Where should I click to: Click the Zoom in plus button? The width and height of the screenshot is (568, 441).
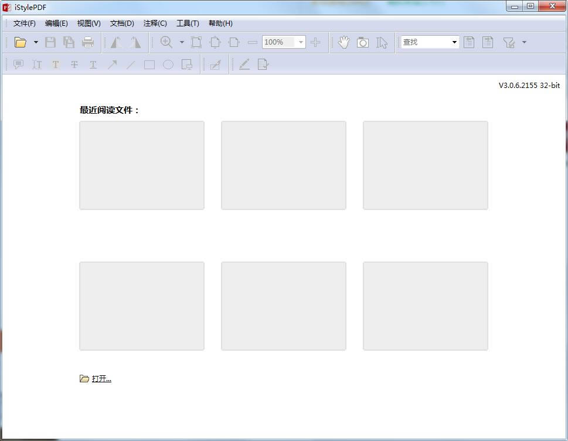point(315,42)
